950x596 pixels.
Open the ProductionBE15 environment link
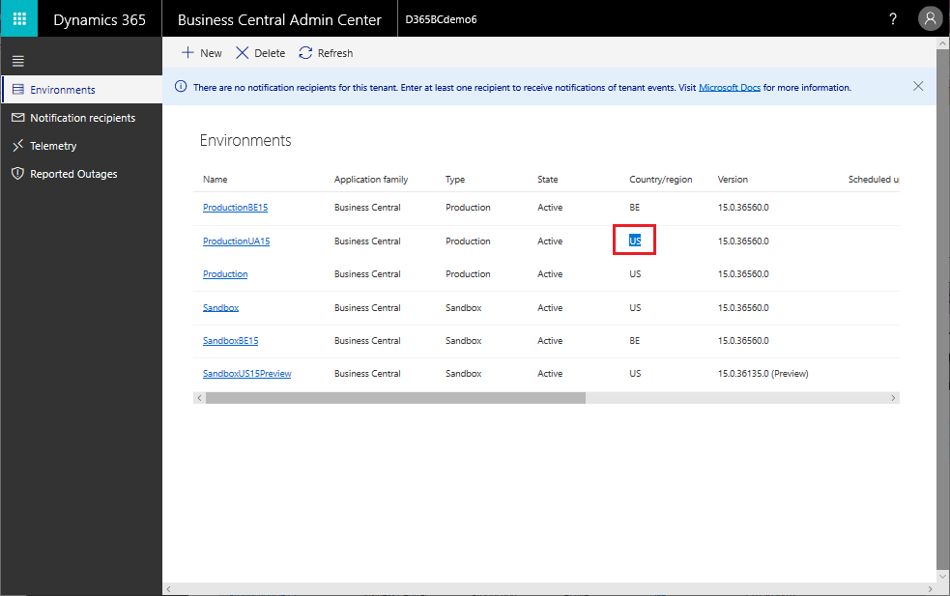[235, 207]
